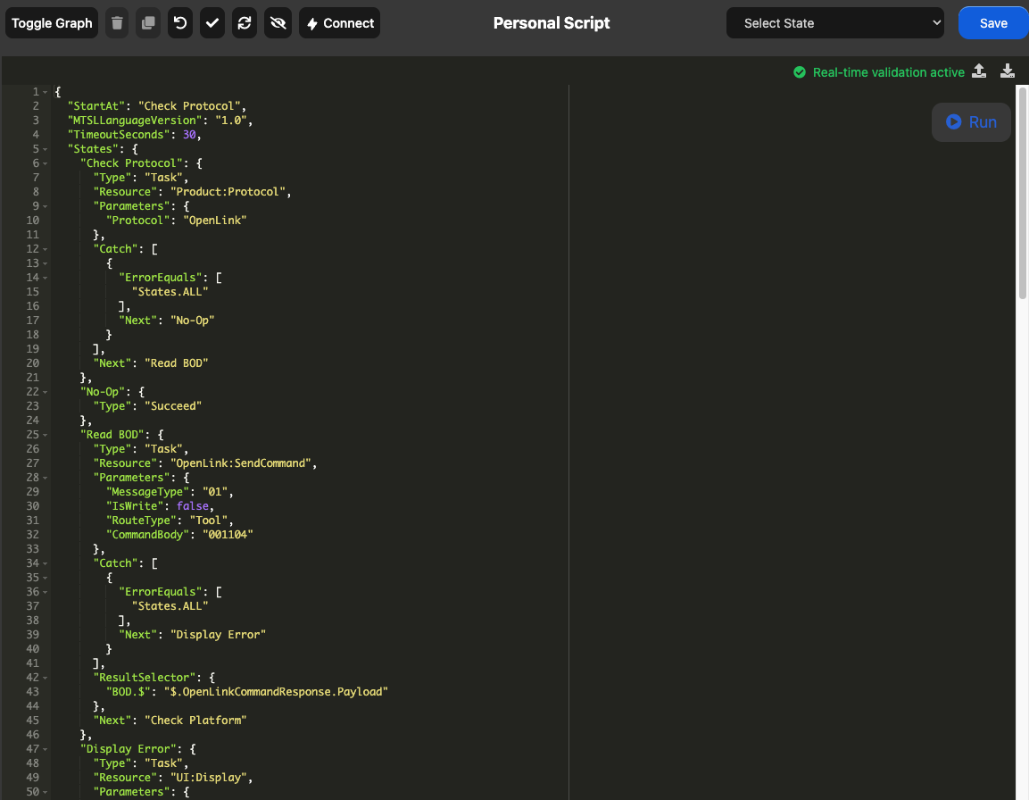Click the IsWrite false value
Screen dimensions: 1029x800
click(192, 506)
